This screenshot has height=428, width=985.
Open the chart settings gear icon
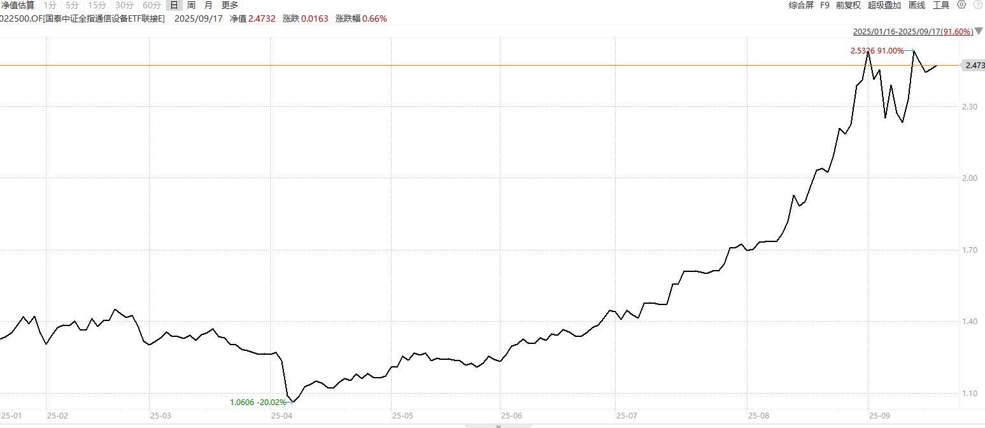coord(961,5)
